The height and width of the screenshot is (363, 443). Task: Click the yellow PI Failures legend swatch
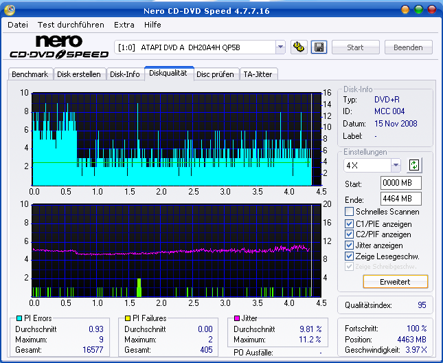click(127, 318)
